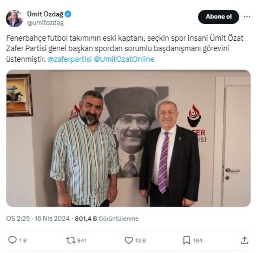
Task: Click the 13 B likes count
Action: pos(140,240)
